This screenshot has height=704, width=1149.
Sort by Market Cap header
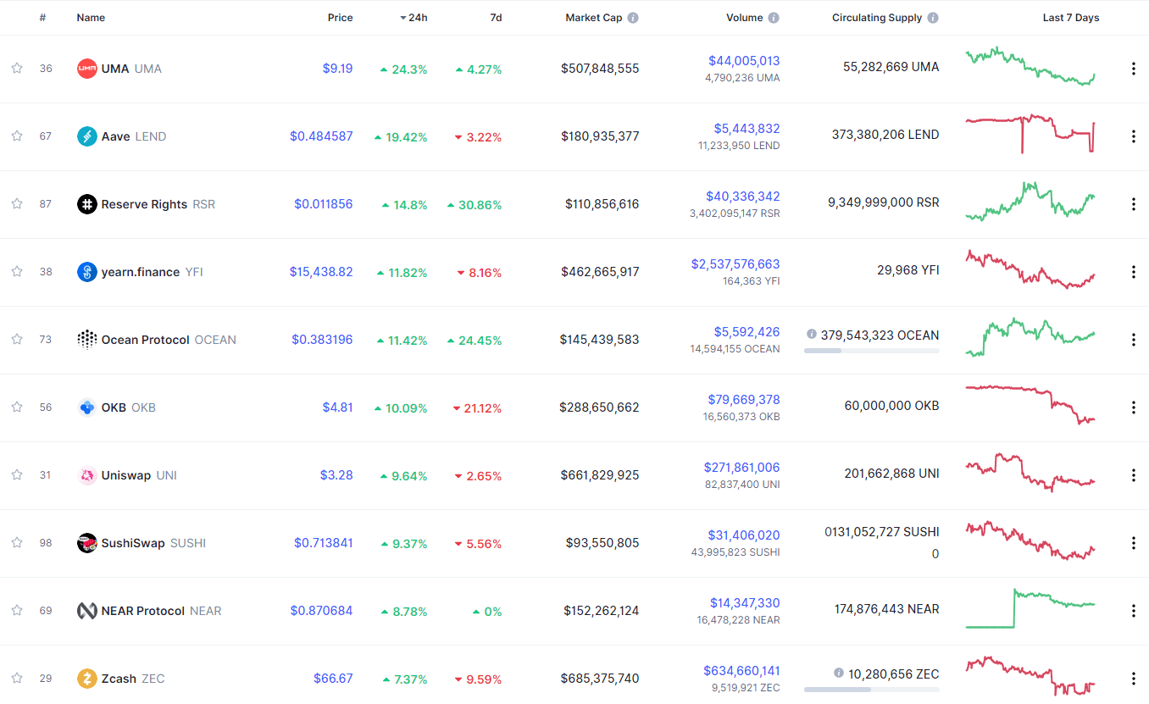coord(594,18)
